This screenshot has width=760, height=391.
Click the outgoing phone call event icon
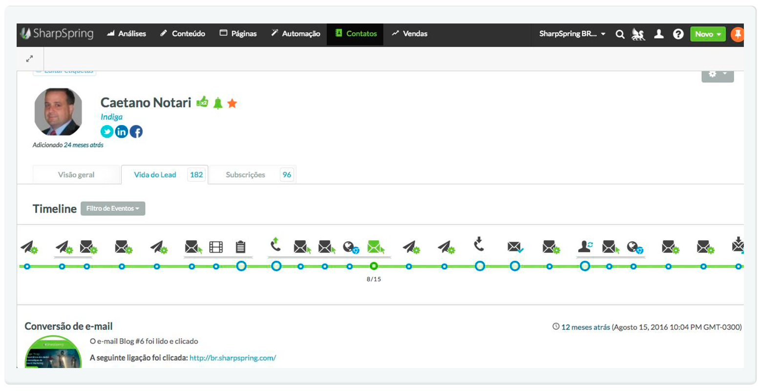pyautogui.click(x=276, y=244)
